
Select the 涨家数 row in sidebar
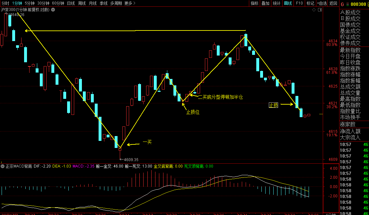(x=348, y=124)
